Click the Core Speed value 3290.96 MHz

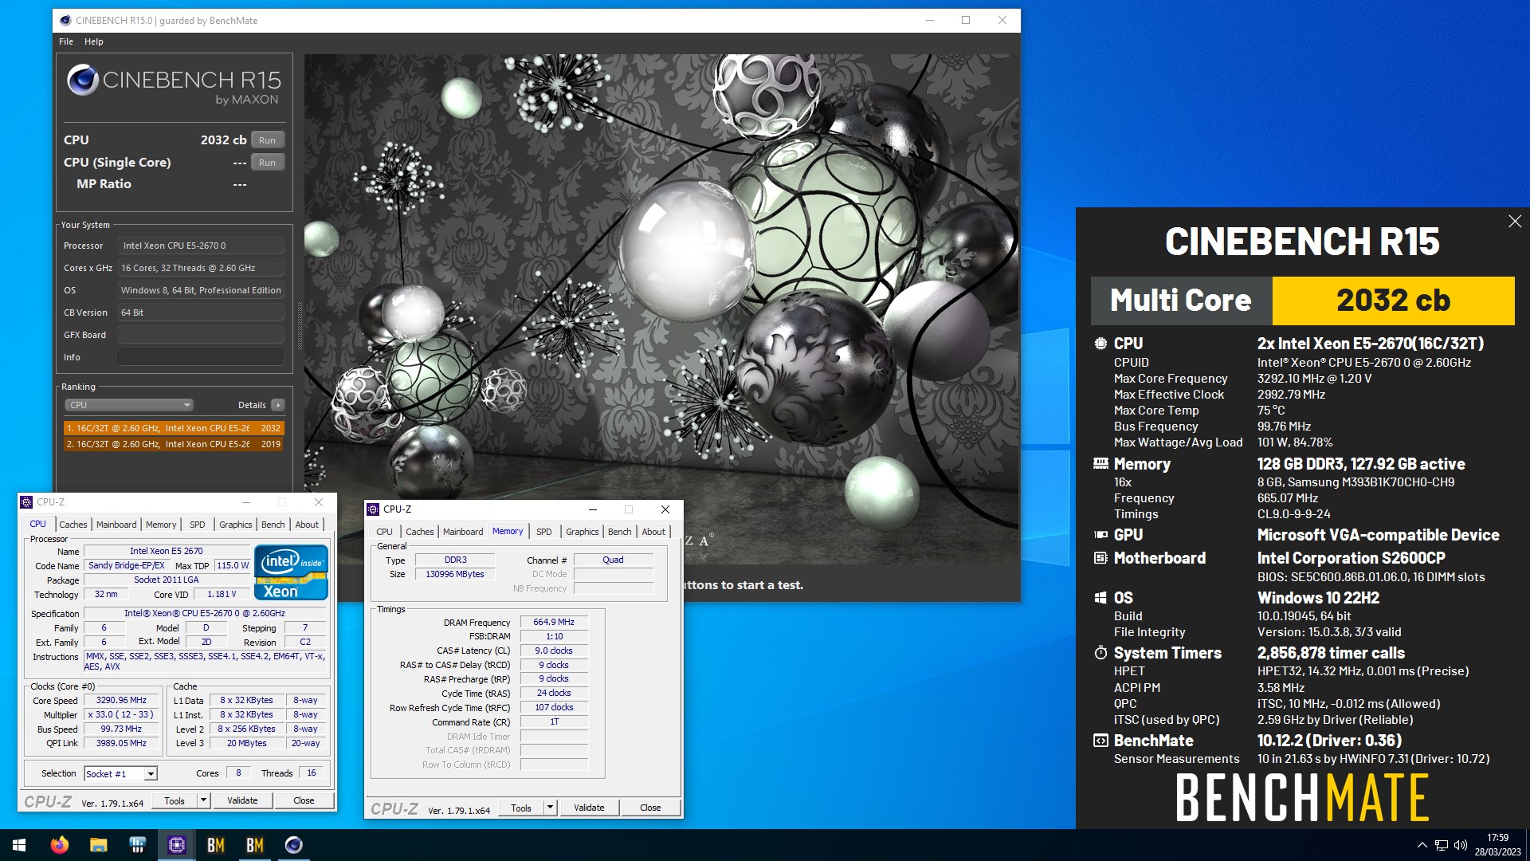(x=121, y=700)
